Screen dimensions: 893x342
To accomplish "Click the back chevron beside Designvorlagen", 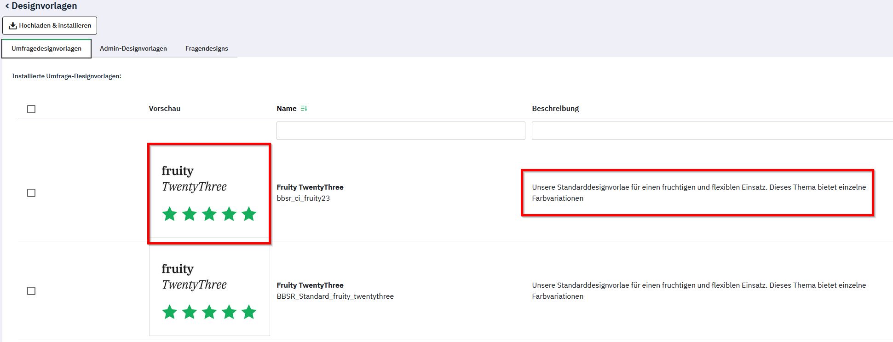I will (x=7, y=6).
